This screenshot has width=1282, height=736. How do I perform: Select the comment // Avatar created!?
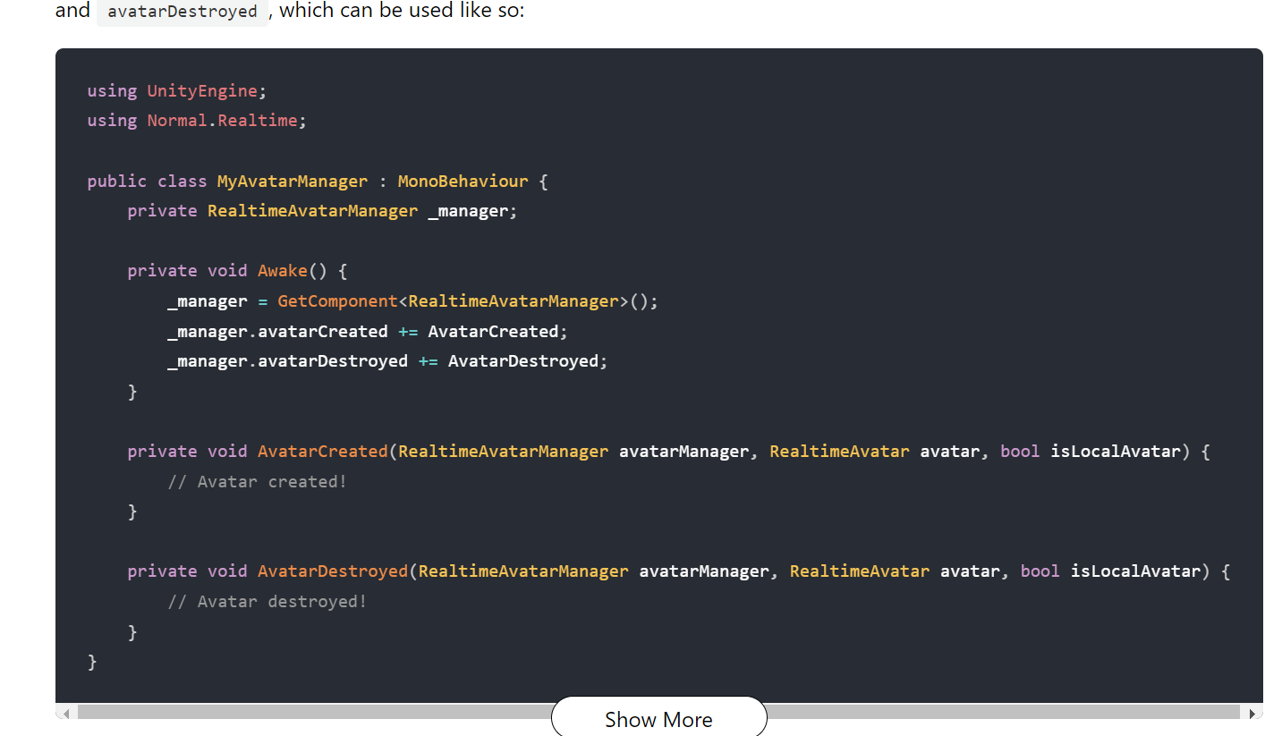click(x=258, y=481)
